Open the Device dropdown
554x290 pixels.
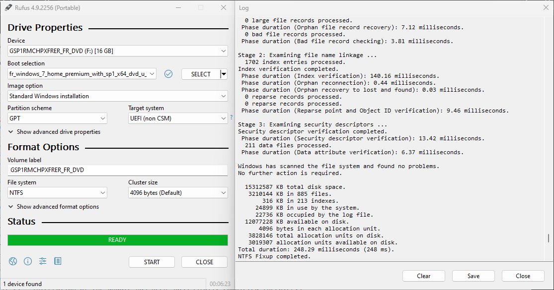[118, 51]
